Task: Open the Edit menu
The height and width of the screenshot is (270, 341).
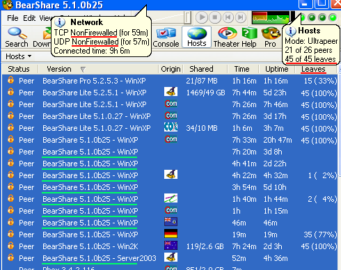Action: [x=29, y=18]
